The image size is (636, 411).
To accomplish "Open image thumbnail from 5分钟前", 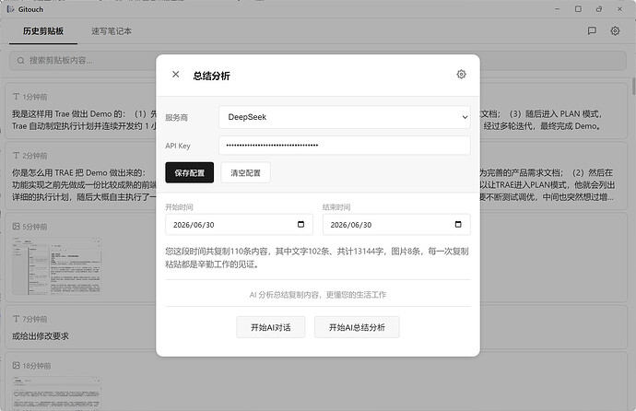I will click(56, 266).
